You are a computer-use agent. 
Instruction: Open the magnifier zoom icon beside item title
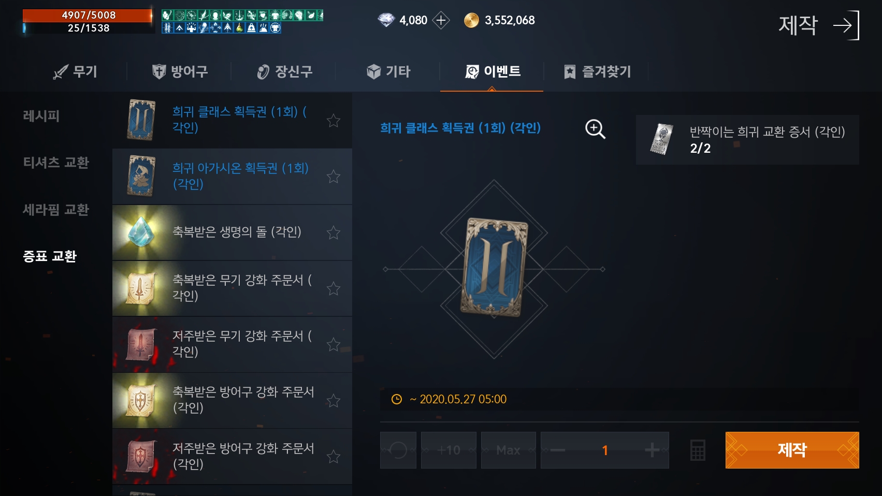click(x=595, y=129)
